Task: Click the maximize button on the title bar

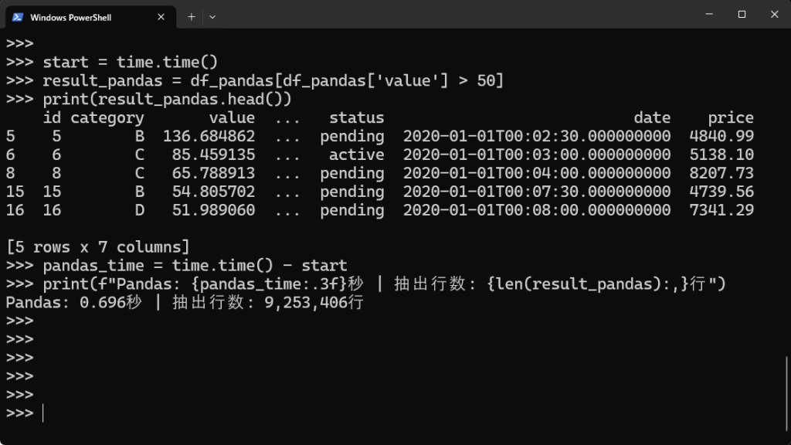Action: point(741,14)
